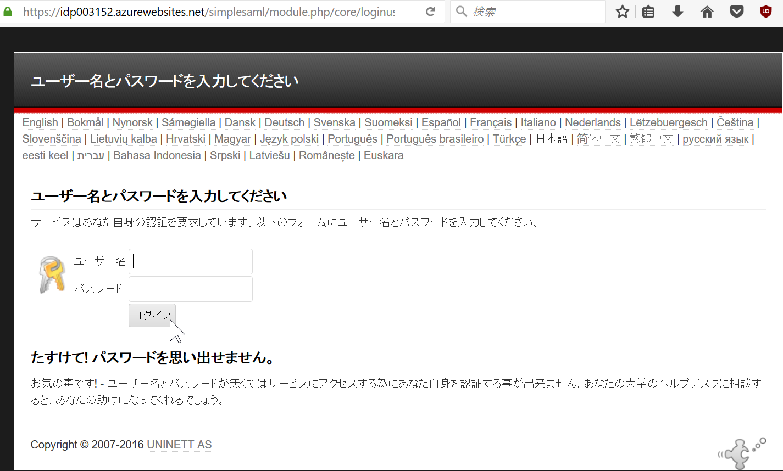783x471 pixels.
Task: Click the ユーザー名 username input field
Action: pyautogui.click(x=190, y=261)
